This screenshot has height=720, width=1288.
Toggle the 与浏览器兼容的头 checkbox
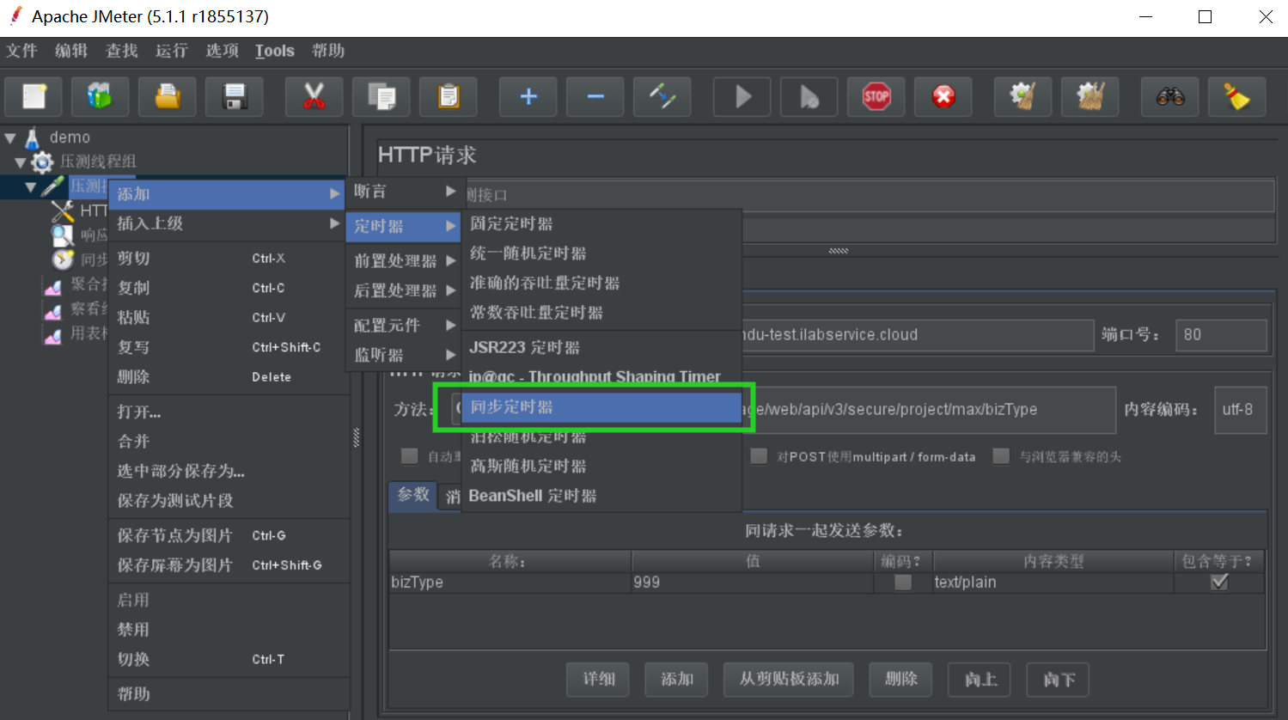click(1001, 456)
